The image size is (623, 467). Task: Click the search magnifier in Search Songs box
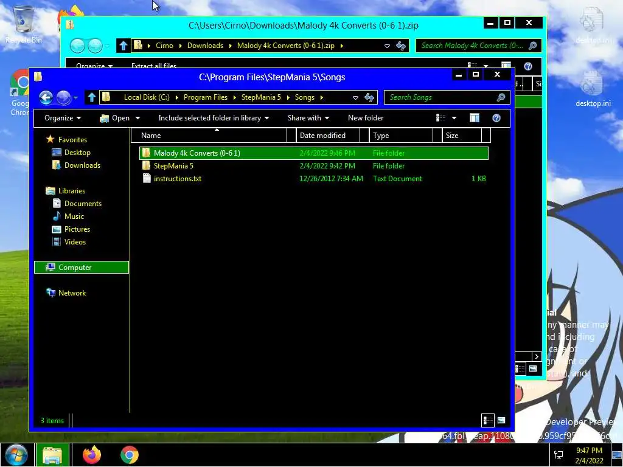pos(501,97)
